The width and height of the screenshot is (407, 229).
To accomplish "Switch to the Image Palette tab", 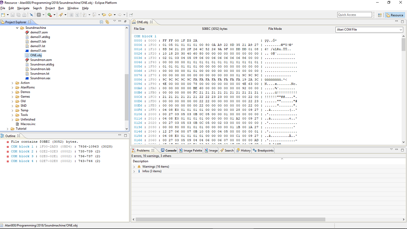I will pyautogui.click(x=191, y=150).
